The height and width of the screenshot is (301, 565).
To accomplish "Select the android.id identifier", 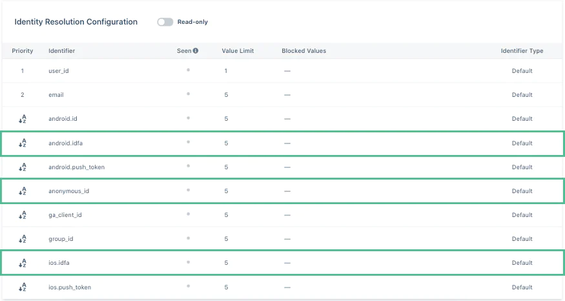I will pyautogui.click(x=63, y=119).
